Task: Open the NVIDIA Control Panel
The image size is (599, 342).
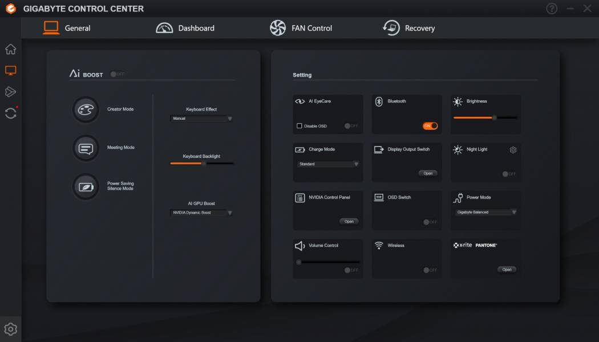Action: point(349,221)
